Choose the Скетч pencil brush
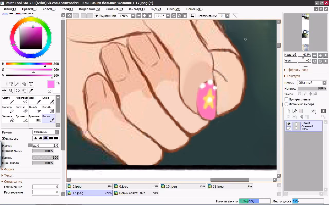Screen dimensions: 329x205 click(x=8, y=100)
